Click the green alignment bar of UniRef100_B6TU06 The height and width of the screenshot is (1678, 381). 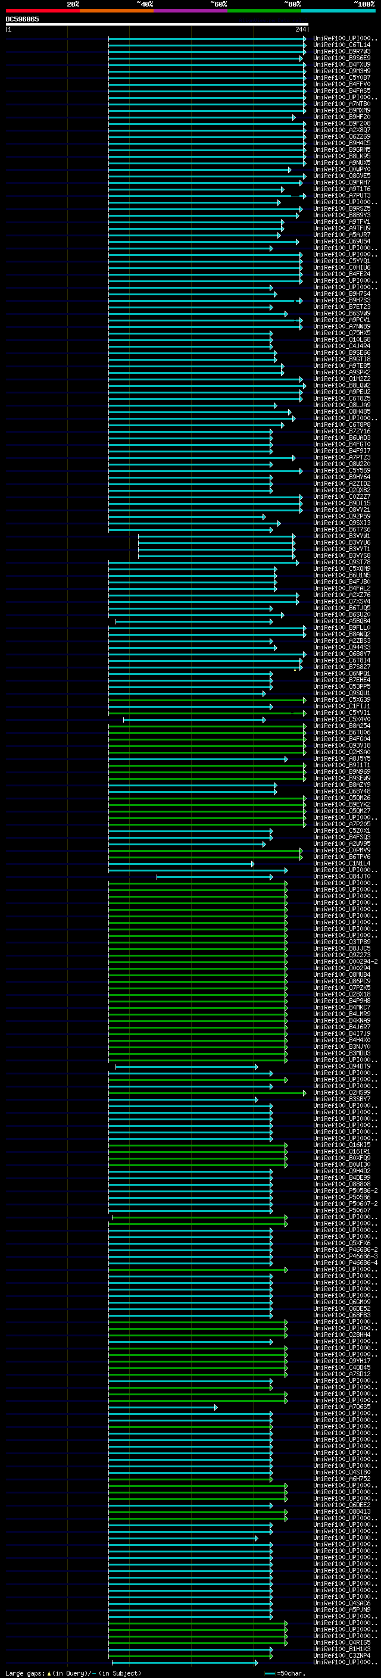(207, 732)
